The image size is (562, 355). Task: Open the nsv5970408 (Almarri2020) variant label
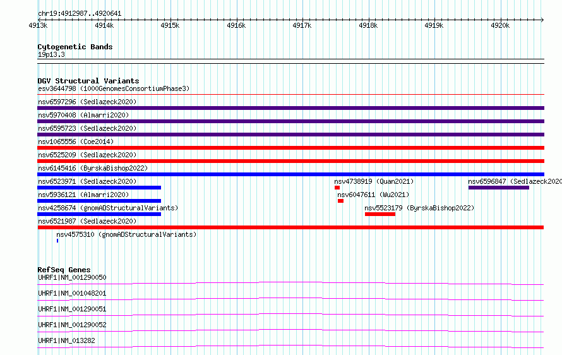coord(83,115)
